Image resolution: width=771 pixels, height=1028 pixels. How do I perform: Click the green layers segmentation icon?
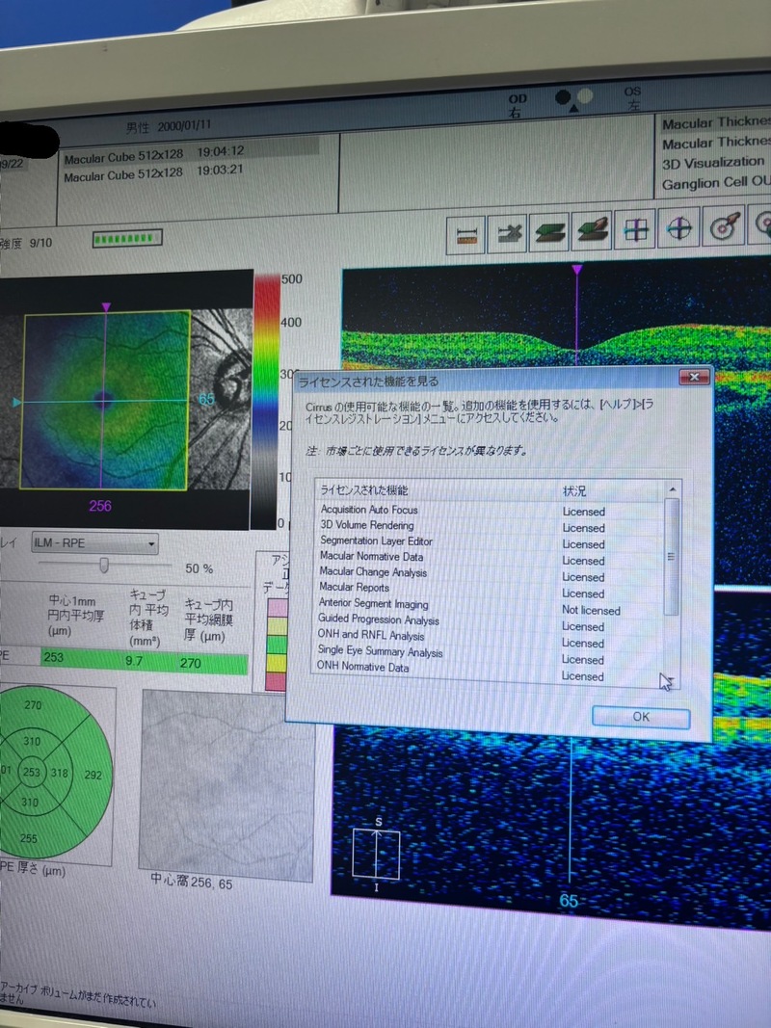click(551, 230)
